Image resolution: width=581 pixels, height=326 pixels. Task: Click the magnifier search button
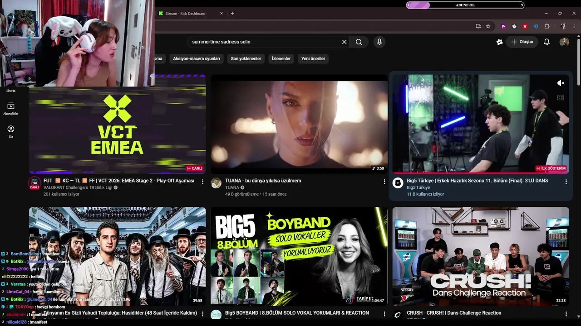pyautogui.click(x=359, y=42)
